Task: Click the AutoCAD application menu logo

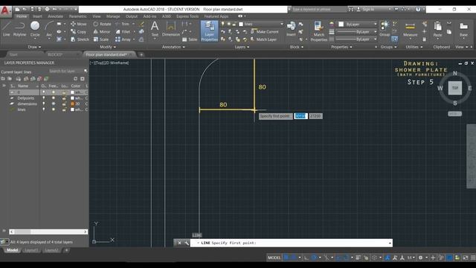Action: point(5,11)
